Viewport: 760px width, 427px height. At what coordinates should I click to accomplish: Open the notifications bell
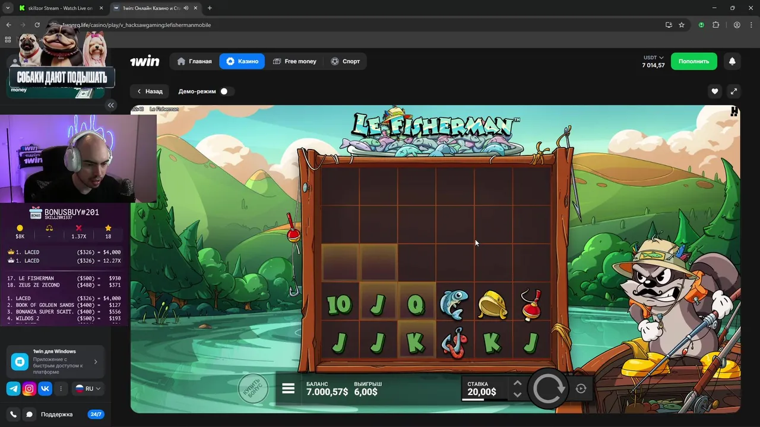tap(732, 61)
